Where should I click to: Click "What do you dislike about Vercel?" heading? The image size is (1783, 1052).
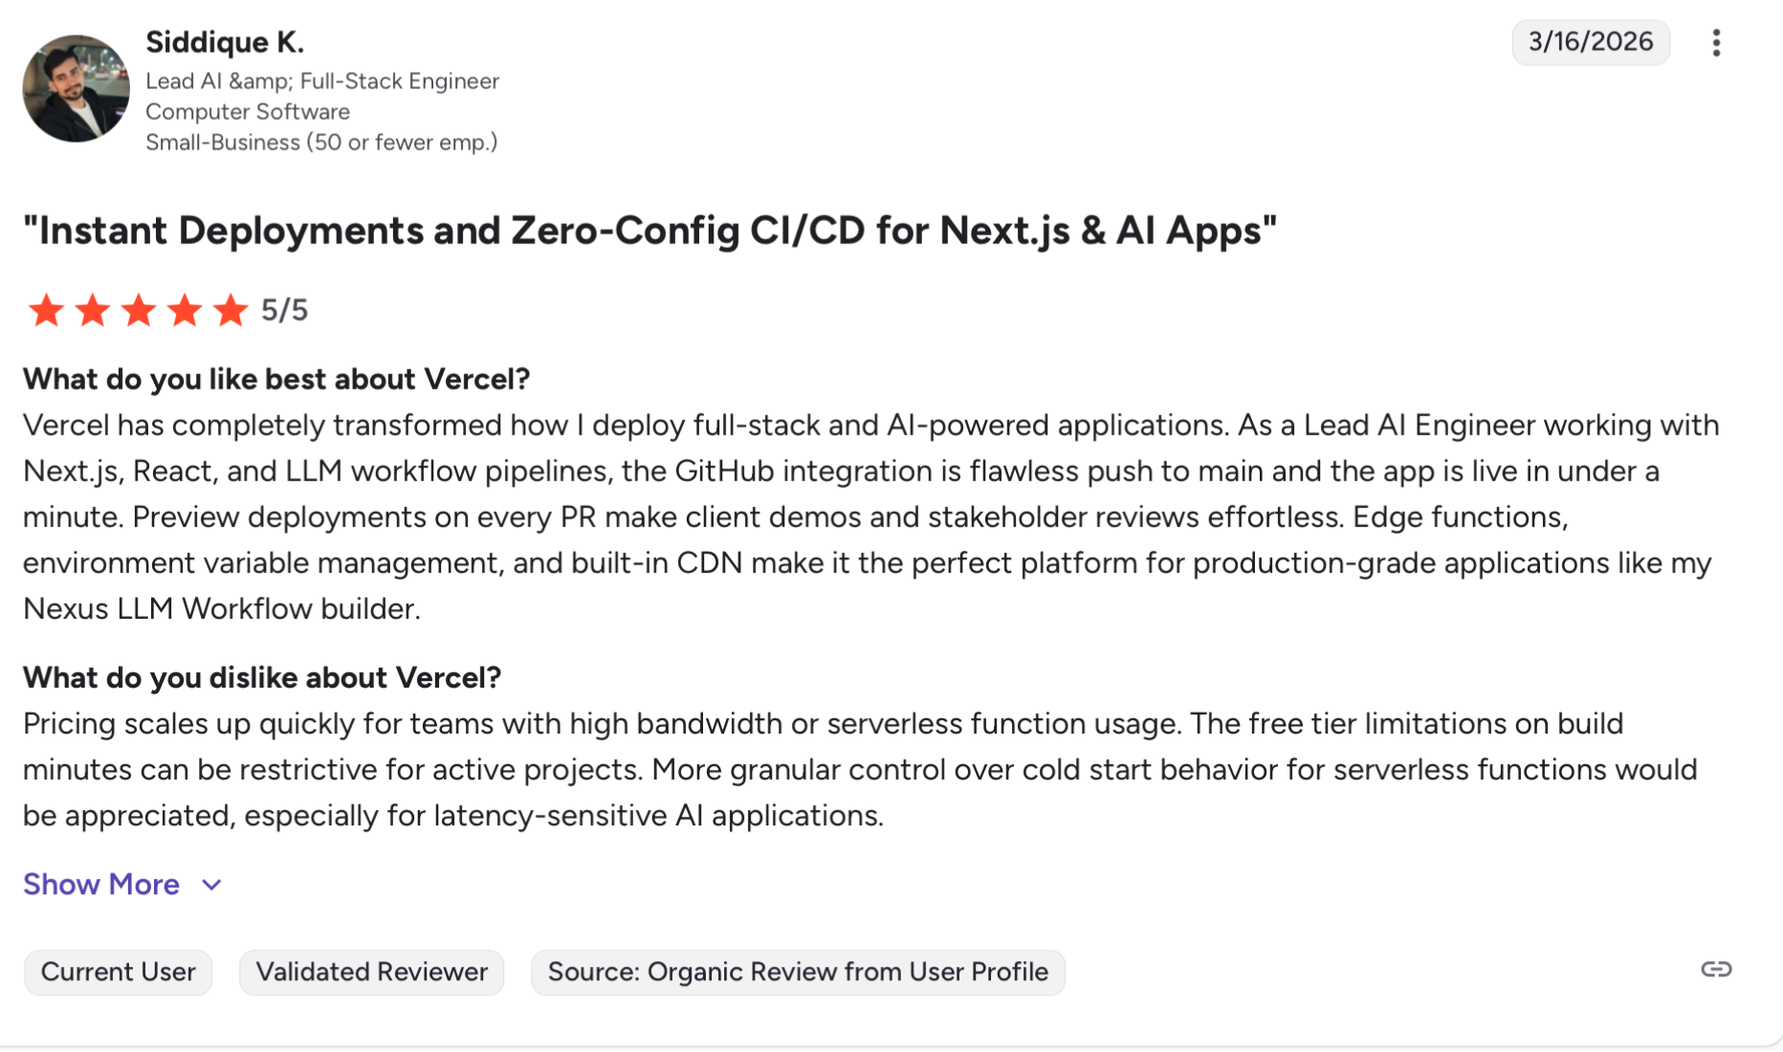click(262, 678)
